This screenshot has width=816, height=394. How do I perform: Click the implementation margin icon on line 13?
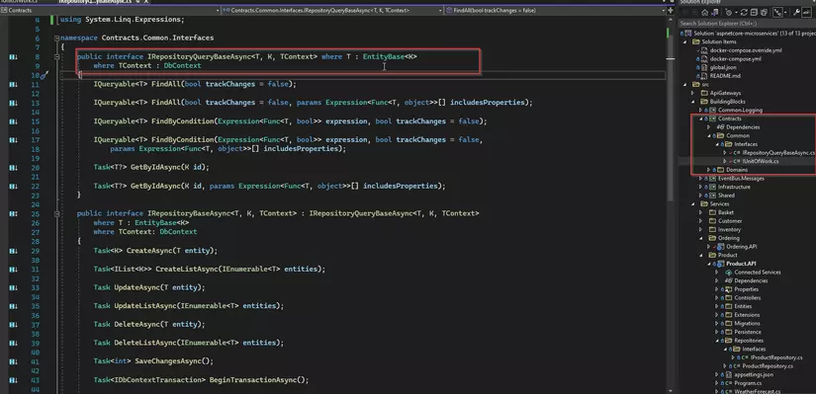(13, 103)
